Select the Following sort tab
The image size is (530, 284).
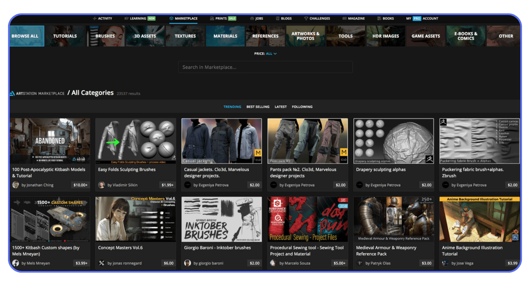pos(302,107)
